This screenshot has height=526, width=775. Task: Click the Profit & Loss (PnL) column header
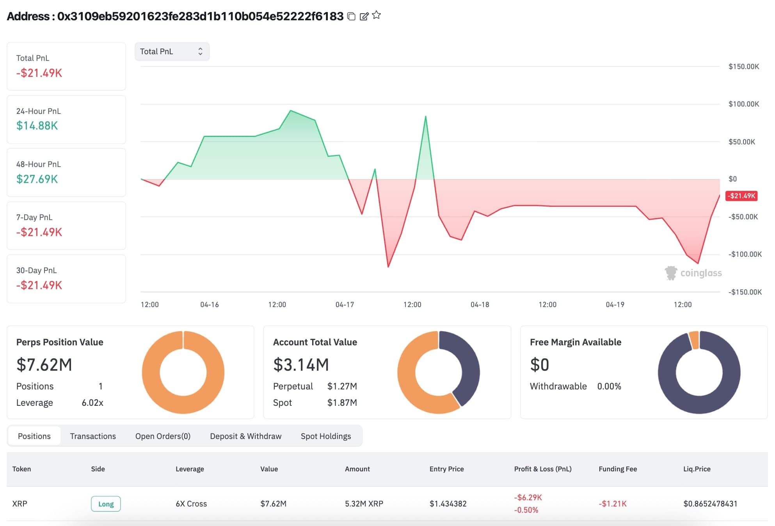coord(542,469)
